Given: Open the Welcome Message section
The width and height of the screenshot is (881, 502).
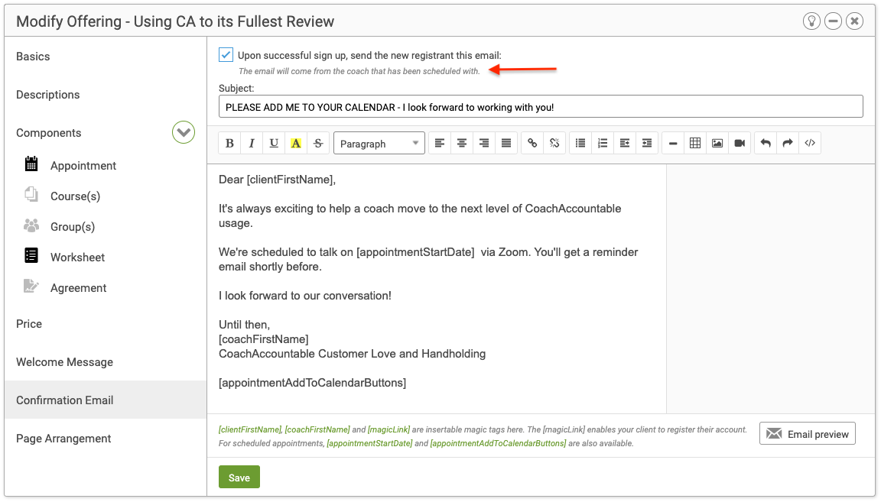Looking at the screenshot, I should pos(64,362).
